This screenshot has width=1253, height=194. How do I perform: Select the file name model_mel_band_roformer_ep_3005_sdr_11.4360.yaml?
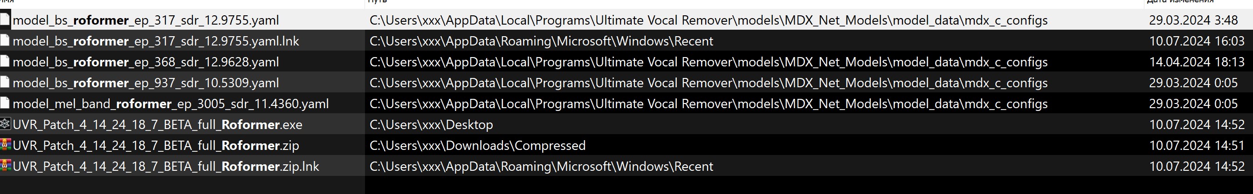tap(171, 104)
